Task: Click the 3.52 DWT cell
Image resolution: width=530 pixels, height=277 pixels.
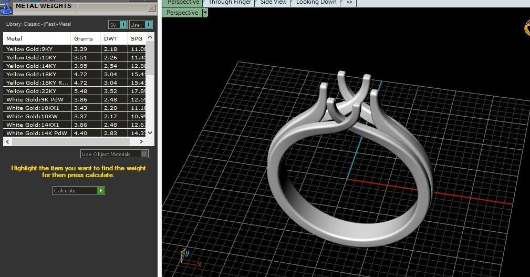Action: pos(115,91)
